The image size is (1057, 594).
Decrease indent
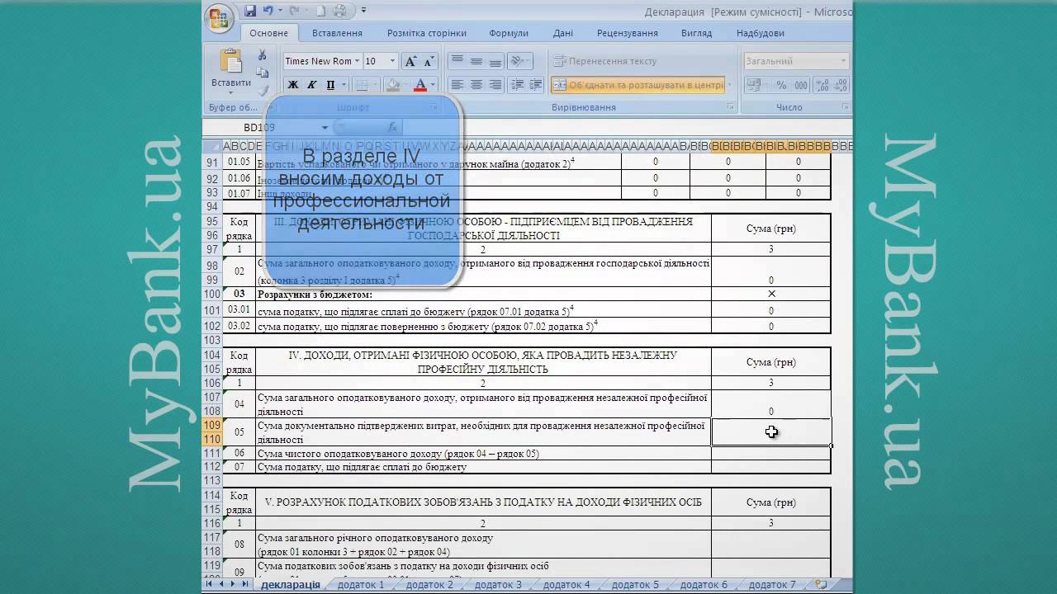(516, 84)
